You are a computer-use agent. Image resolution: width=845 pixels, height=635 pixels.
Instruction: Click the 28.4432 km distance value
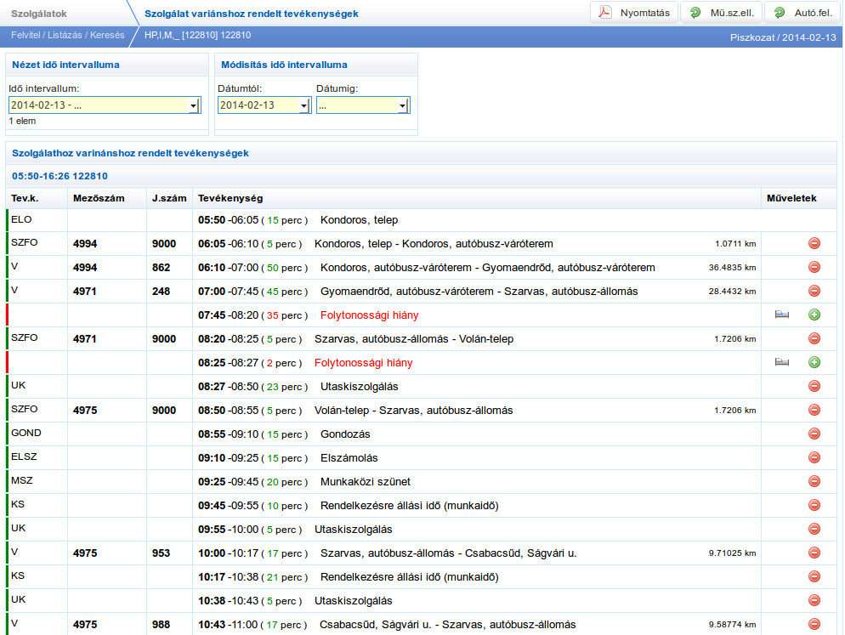pyautogui.click(x=732, y=291)
